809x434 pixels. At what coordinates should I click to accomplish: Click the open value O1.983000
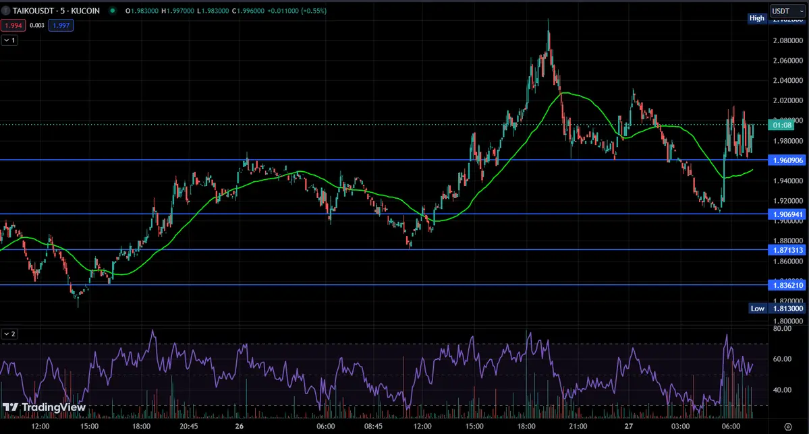coord(142,10)
